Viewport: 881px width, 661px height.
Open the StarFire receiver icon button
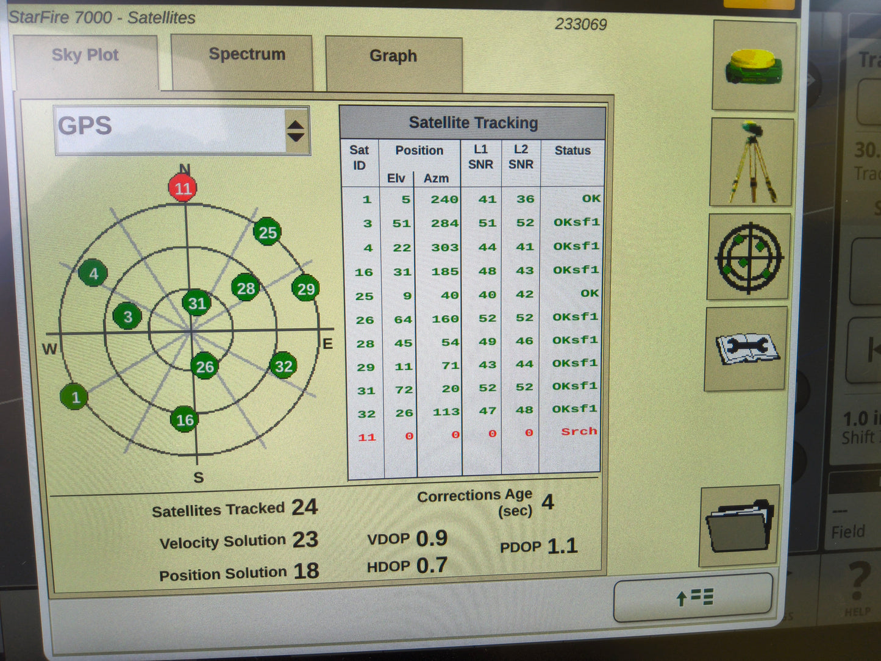click(x=754, y=65)
